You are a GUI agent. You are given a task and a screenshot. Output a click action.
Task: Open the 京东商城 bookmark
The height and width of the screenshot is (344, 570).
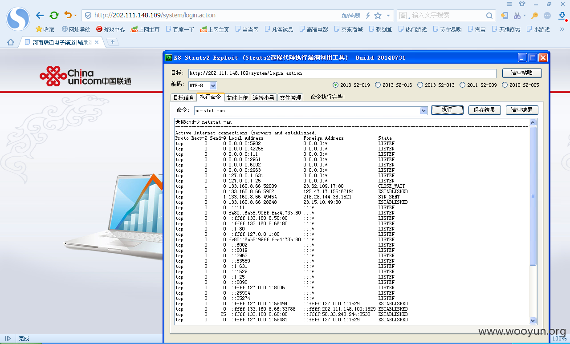[348, 29]
